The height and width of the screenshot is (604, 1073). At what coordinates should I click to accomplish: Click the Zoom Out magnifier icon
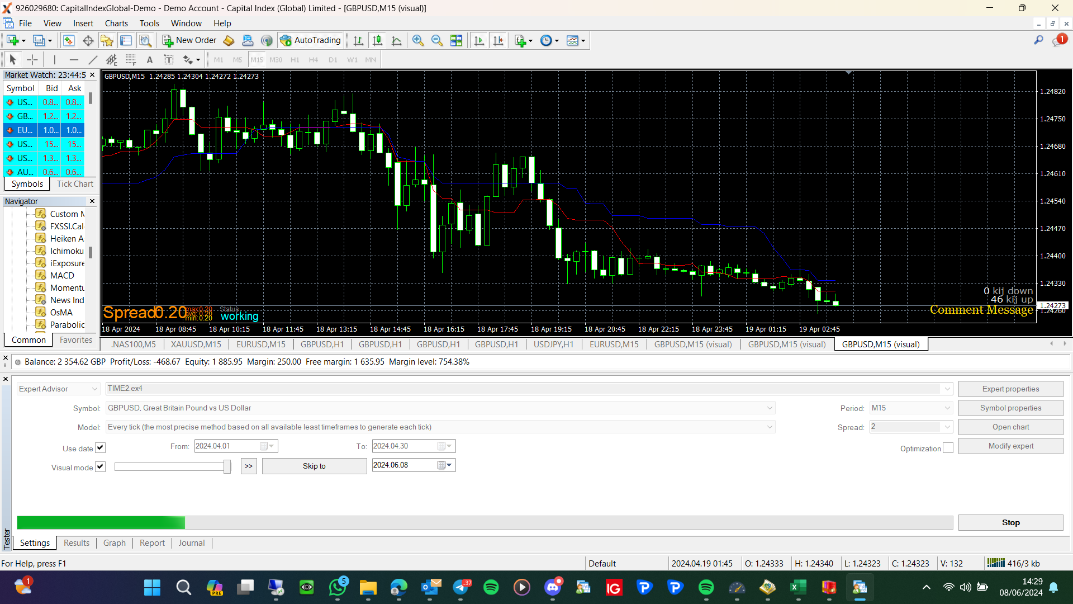pos(437,40)
